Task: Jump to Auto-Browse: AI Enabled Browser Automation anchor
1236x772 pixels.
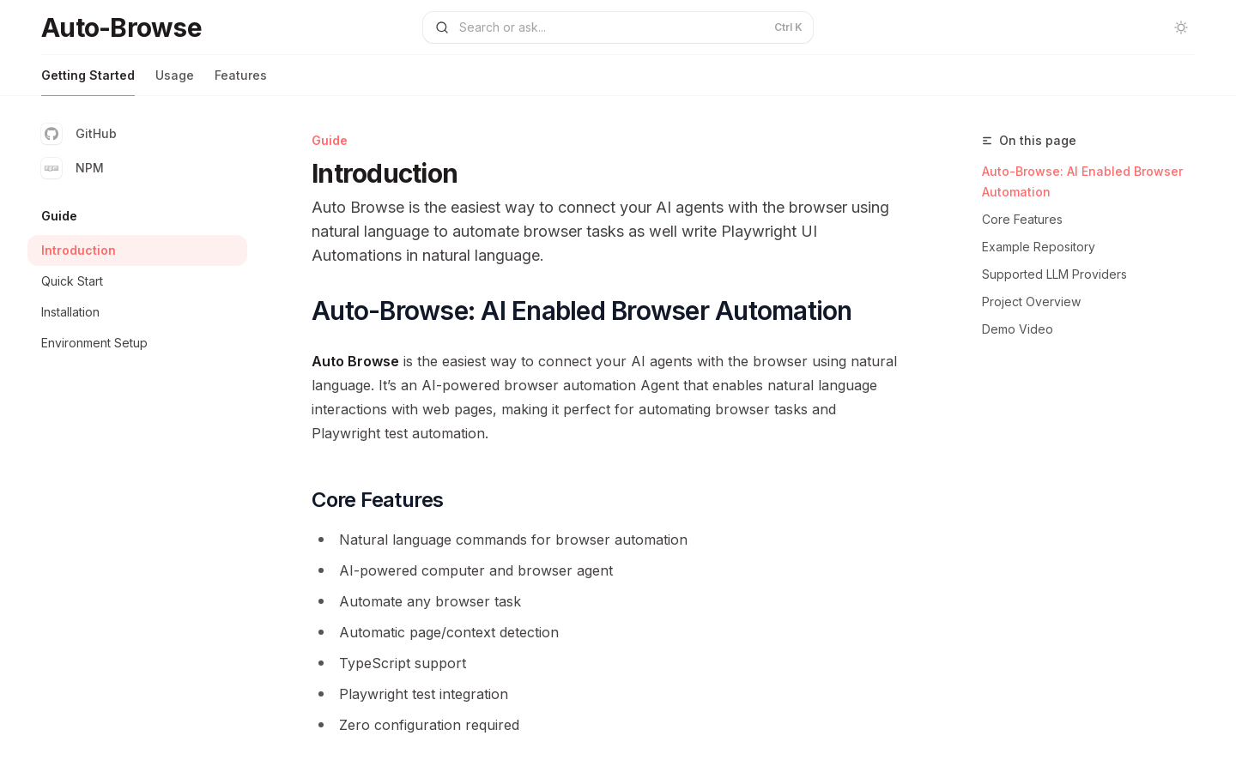Action: [1082, 182]
